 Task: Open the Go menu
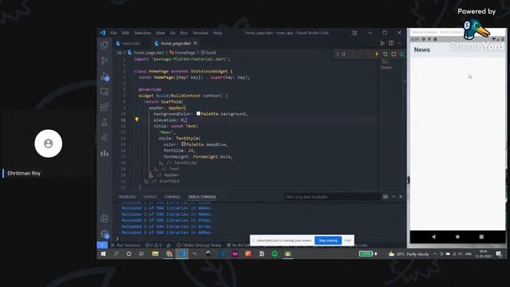[x=172, y=33]
